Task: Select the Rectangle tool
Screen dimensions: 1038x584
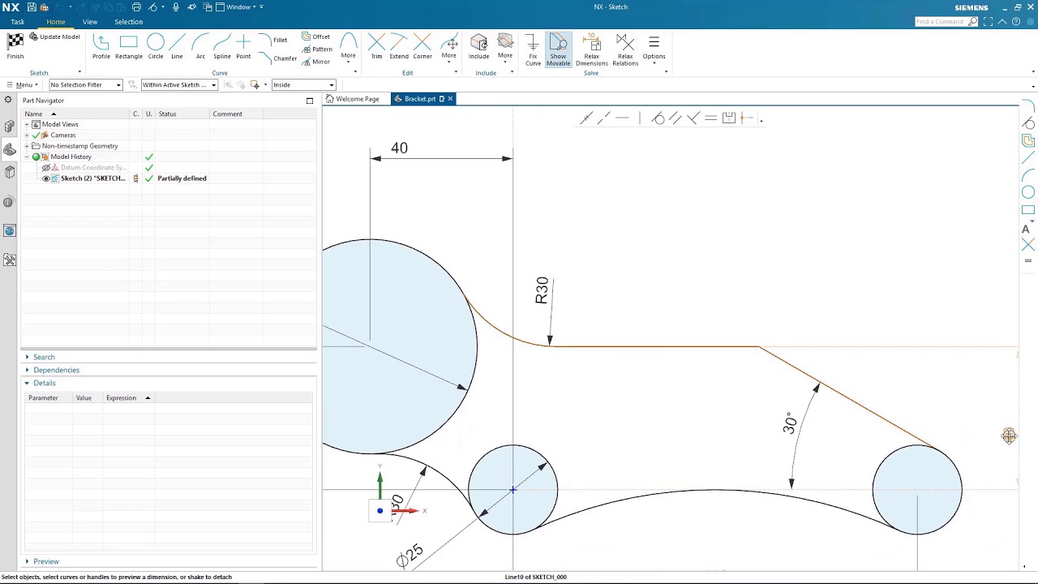Action: pyautogui.click(x=128, y=46)
